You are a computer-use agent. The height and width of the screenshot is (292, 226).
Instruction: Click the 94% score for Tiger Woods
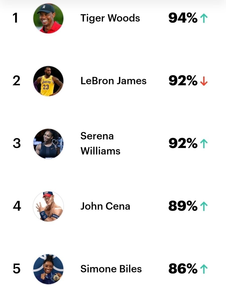click(183, 18)
